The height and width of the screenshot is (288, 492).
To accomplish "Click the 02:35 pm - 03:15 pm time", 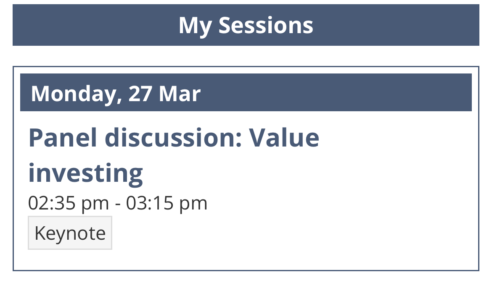I will click(x=118, y=203).
